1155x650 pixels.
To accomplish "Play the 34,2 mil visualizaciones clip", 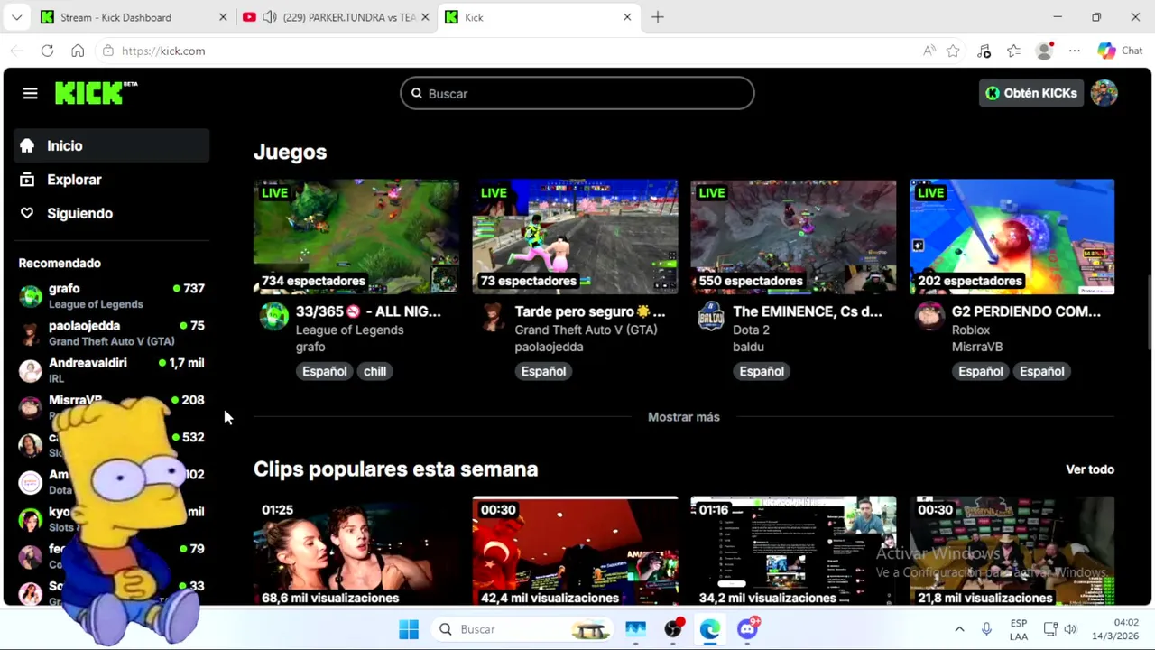I will 793,551.
